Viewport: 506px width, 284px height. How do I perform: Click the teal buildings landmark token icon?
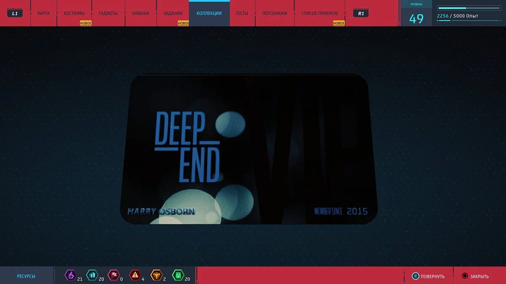[x=92, y=276]
